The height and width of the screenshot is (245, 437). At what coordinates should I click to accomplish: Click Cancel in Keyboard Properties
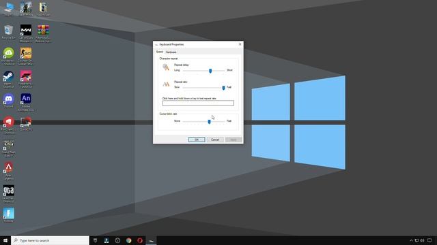pos(215,140)
